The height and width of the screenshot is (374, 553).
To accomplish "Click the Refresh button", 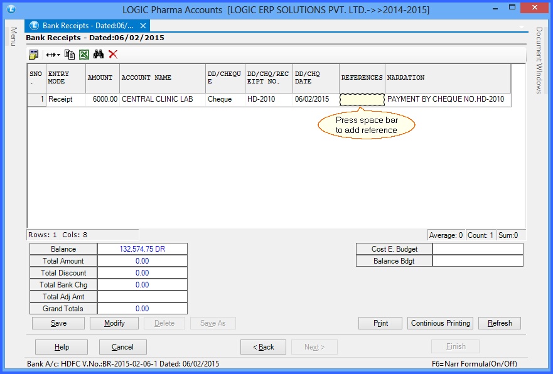I will [x=500, y=323].
